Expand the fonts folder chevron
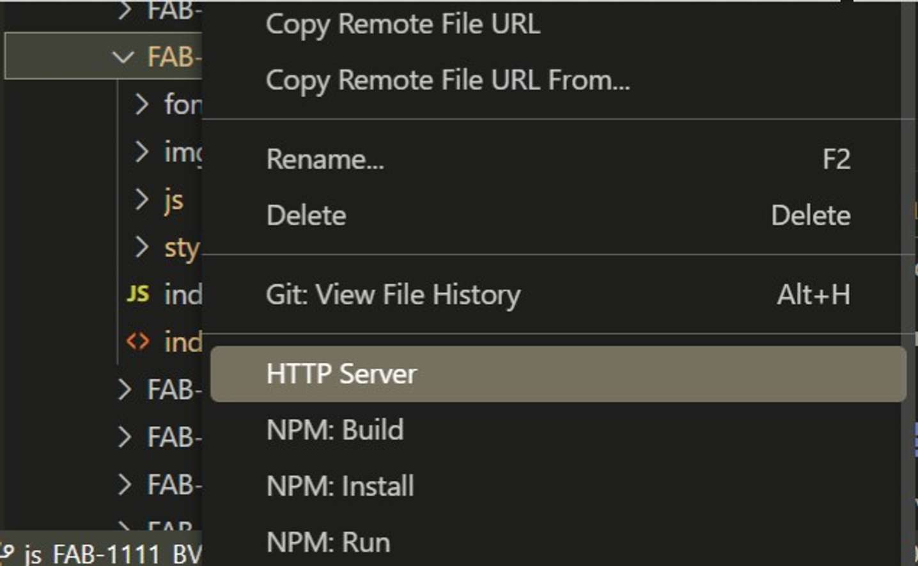Image resolution: width=918 pixels, height=566 pixels. coord(141,104)
